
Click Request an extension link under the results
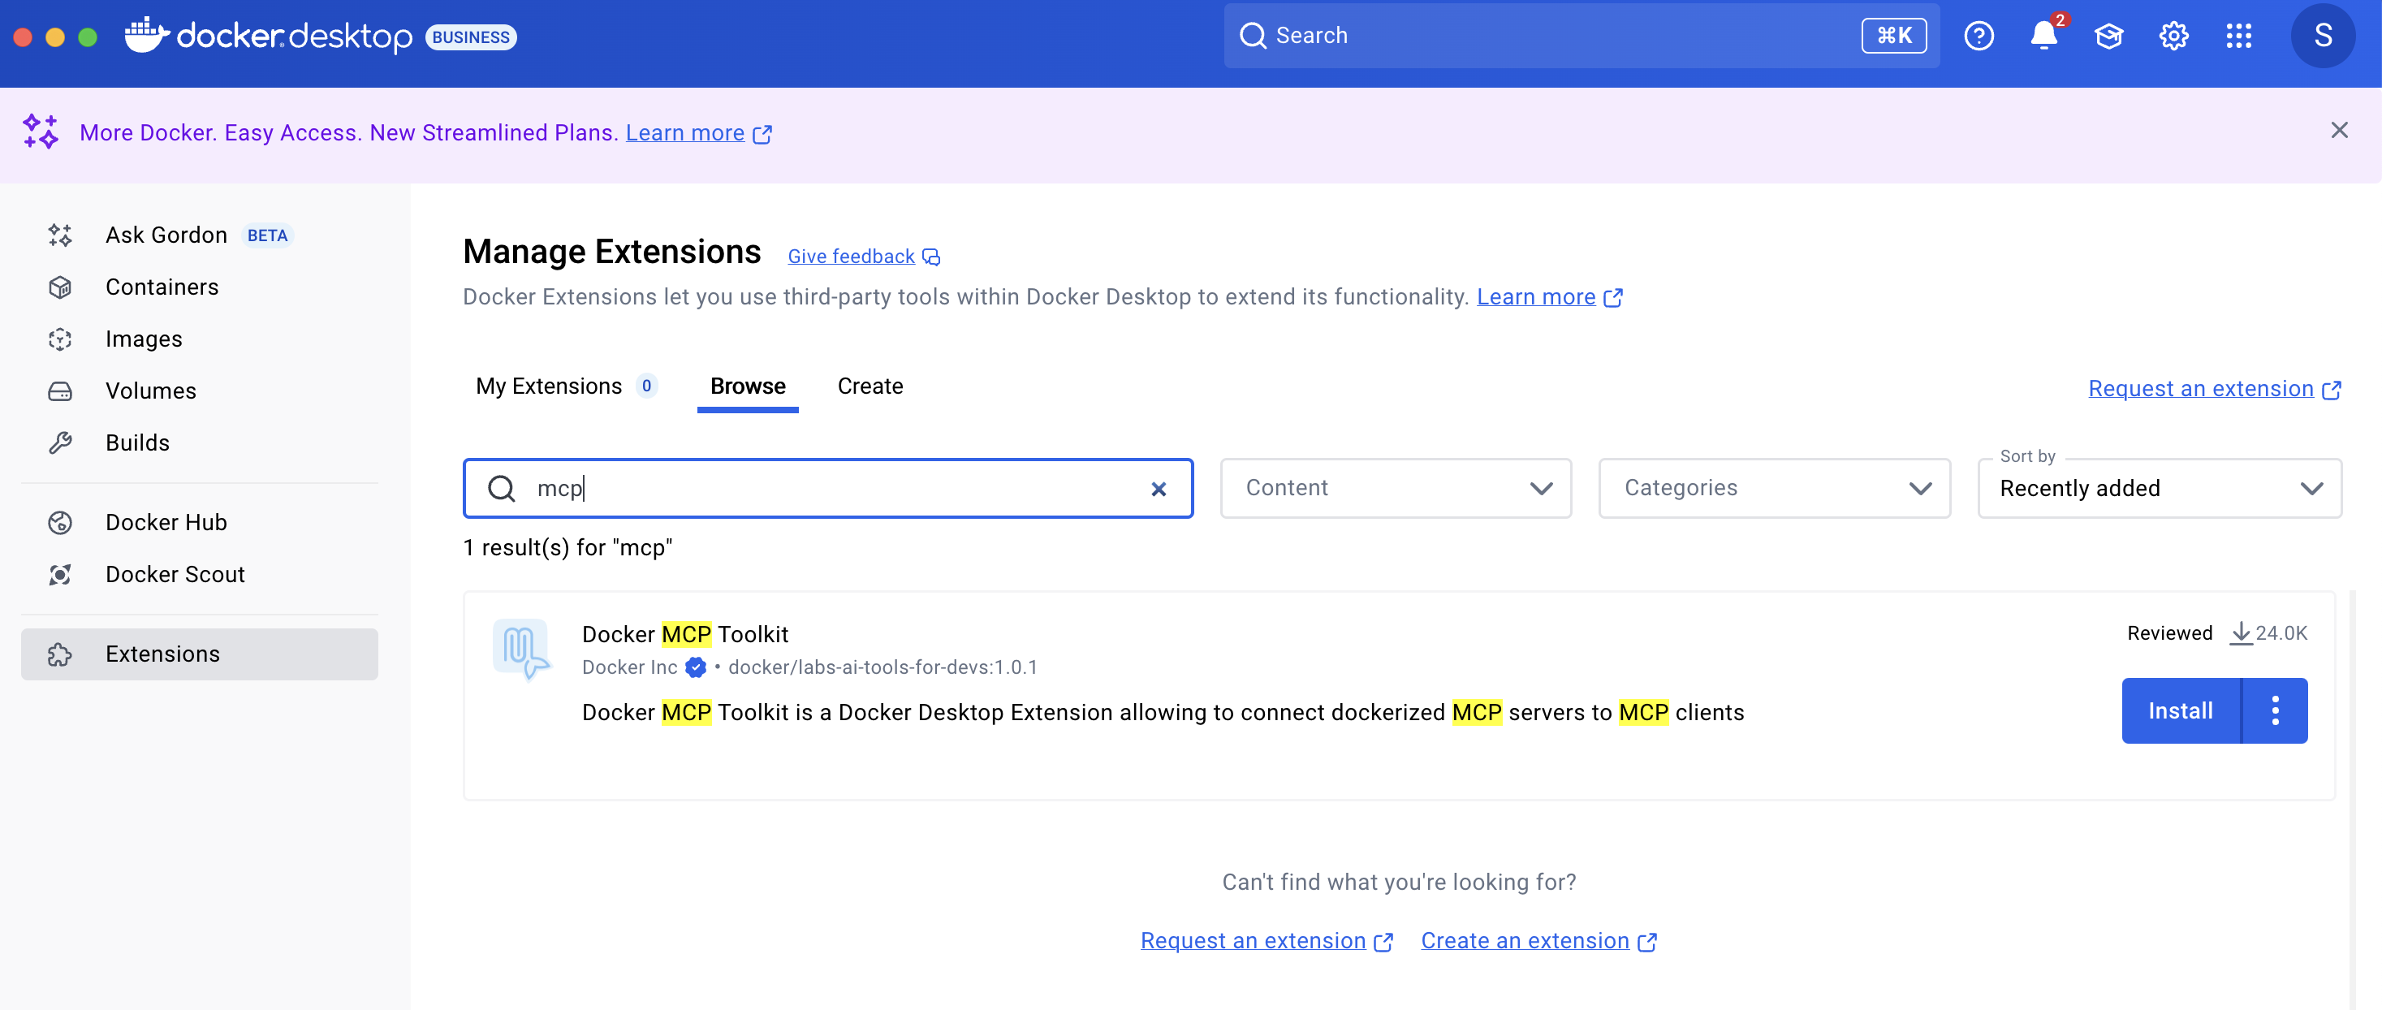coord(1266,941)
